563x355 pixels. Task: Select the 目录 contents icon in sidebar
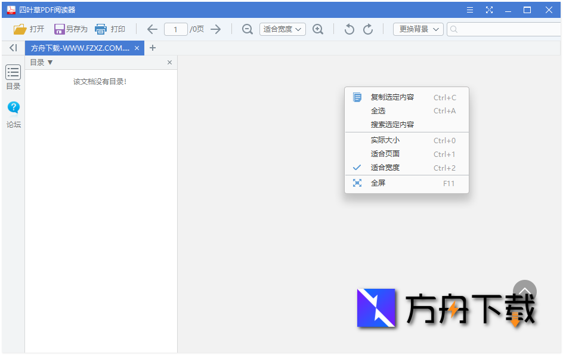pos(13,77)
